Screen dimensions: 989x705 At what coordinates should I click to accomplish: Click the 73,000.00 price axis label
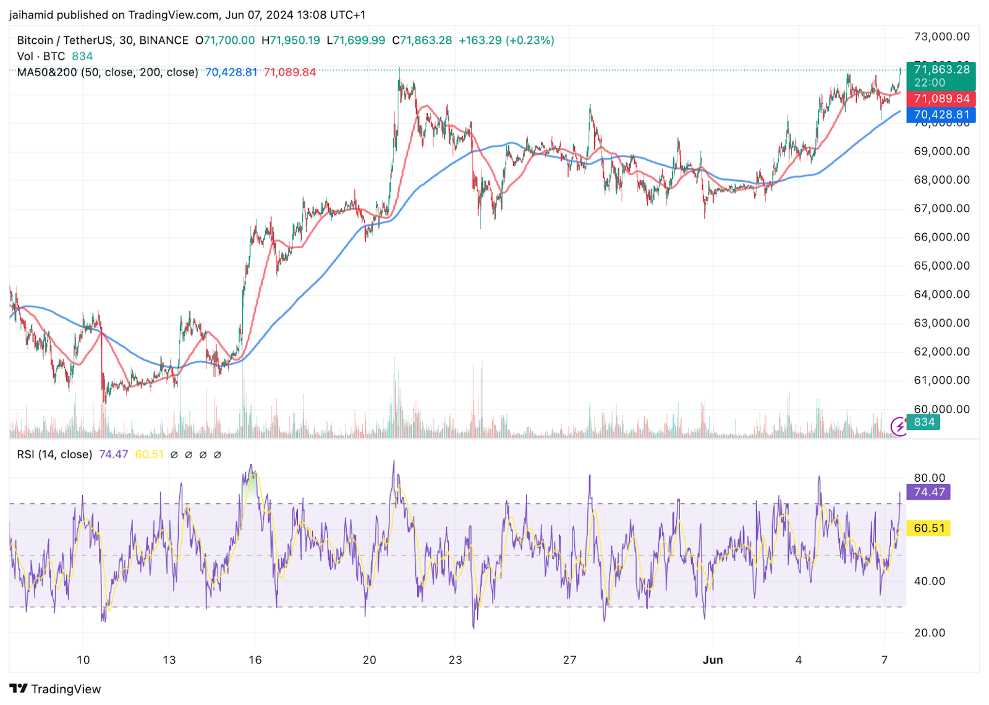(942, 36)
